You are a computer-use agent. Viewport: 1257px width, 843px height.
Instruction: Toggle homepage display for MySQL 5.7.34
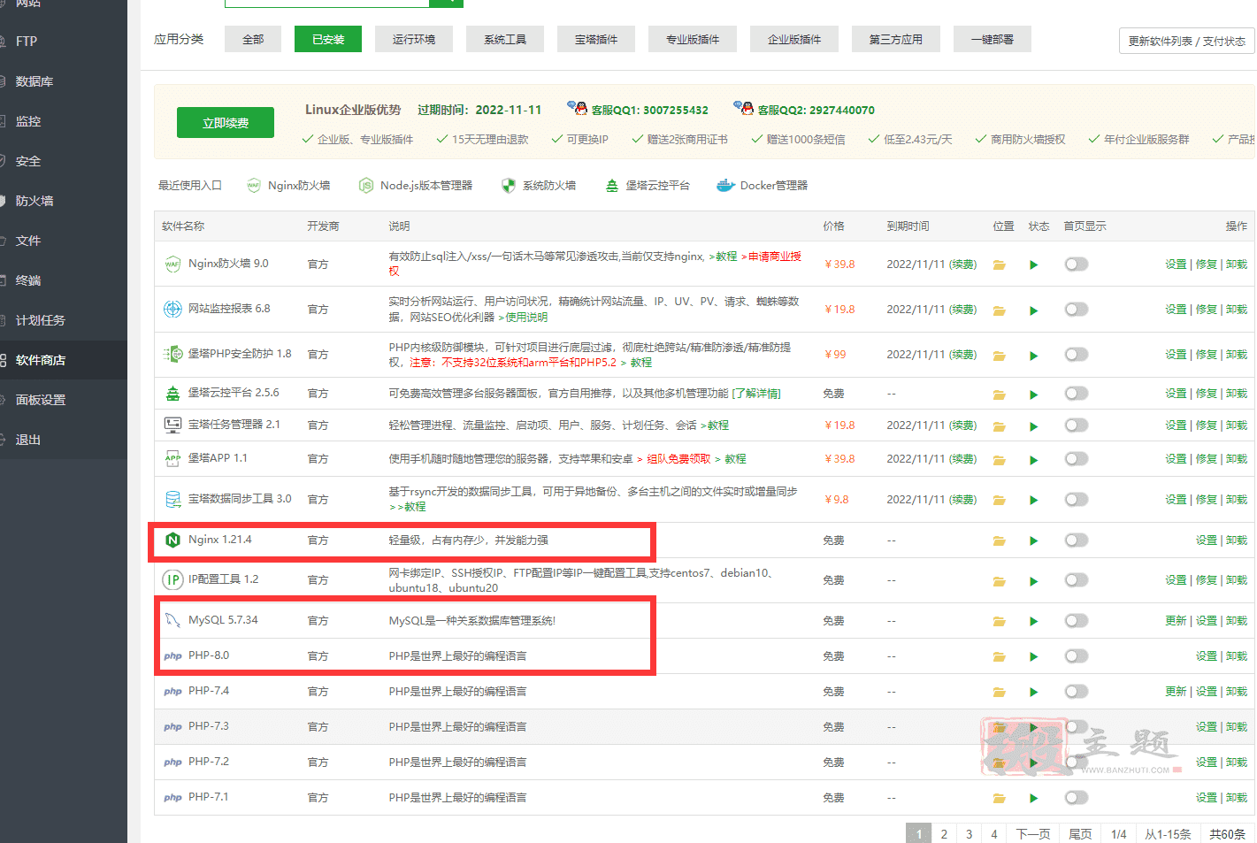tap(1077, 621)
